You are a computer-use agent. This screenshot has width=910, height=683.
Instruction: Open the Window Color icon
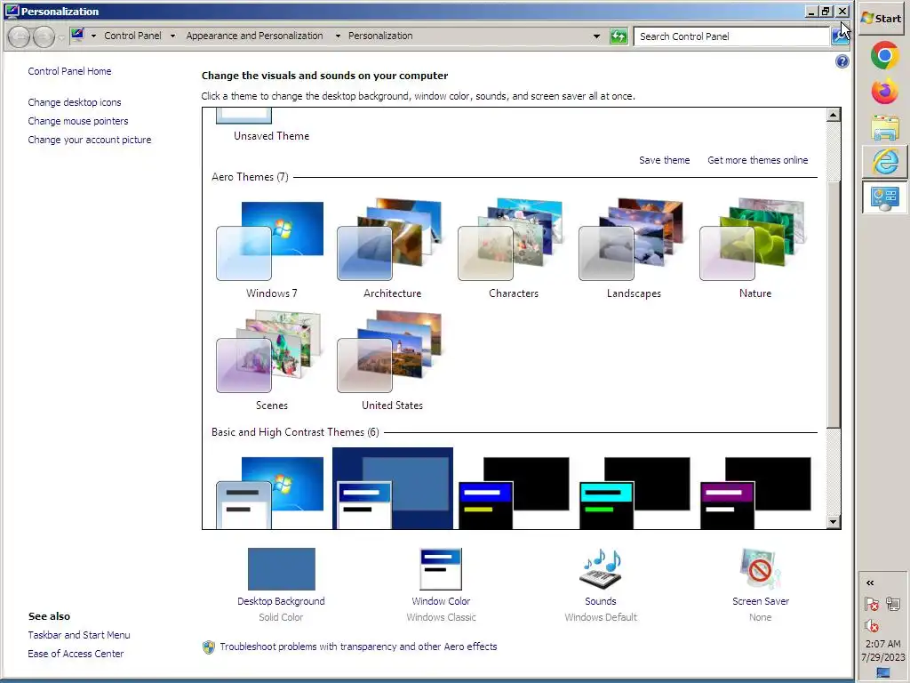441,569
